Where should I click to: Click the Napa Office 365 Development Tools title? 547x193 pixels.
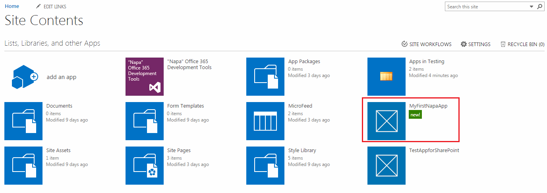(189, 64)
